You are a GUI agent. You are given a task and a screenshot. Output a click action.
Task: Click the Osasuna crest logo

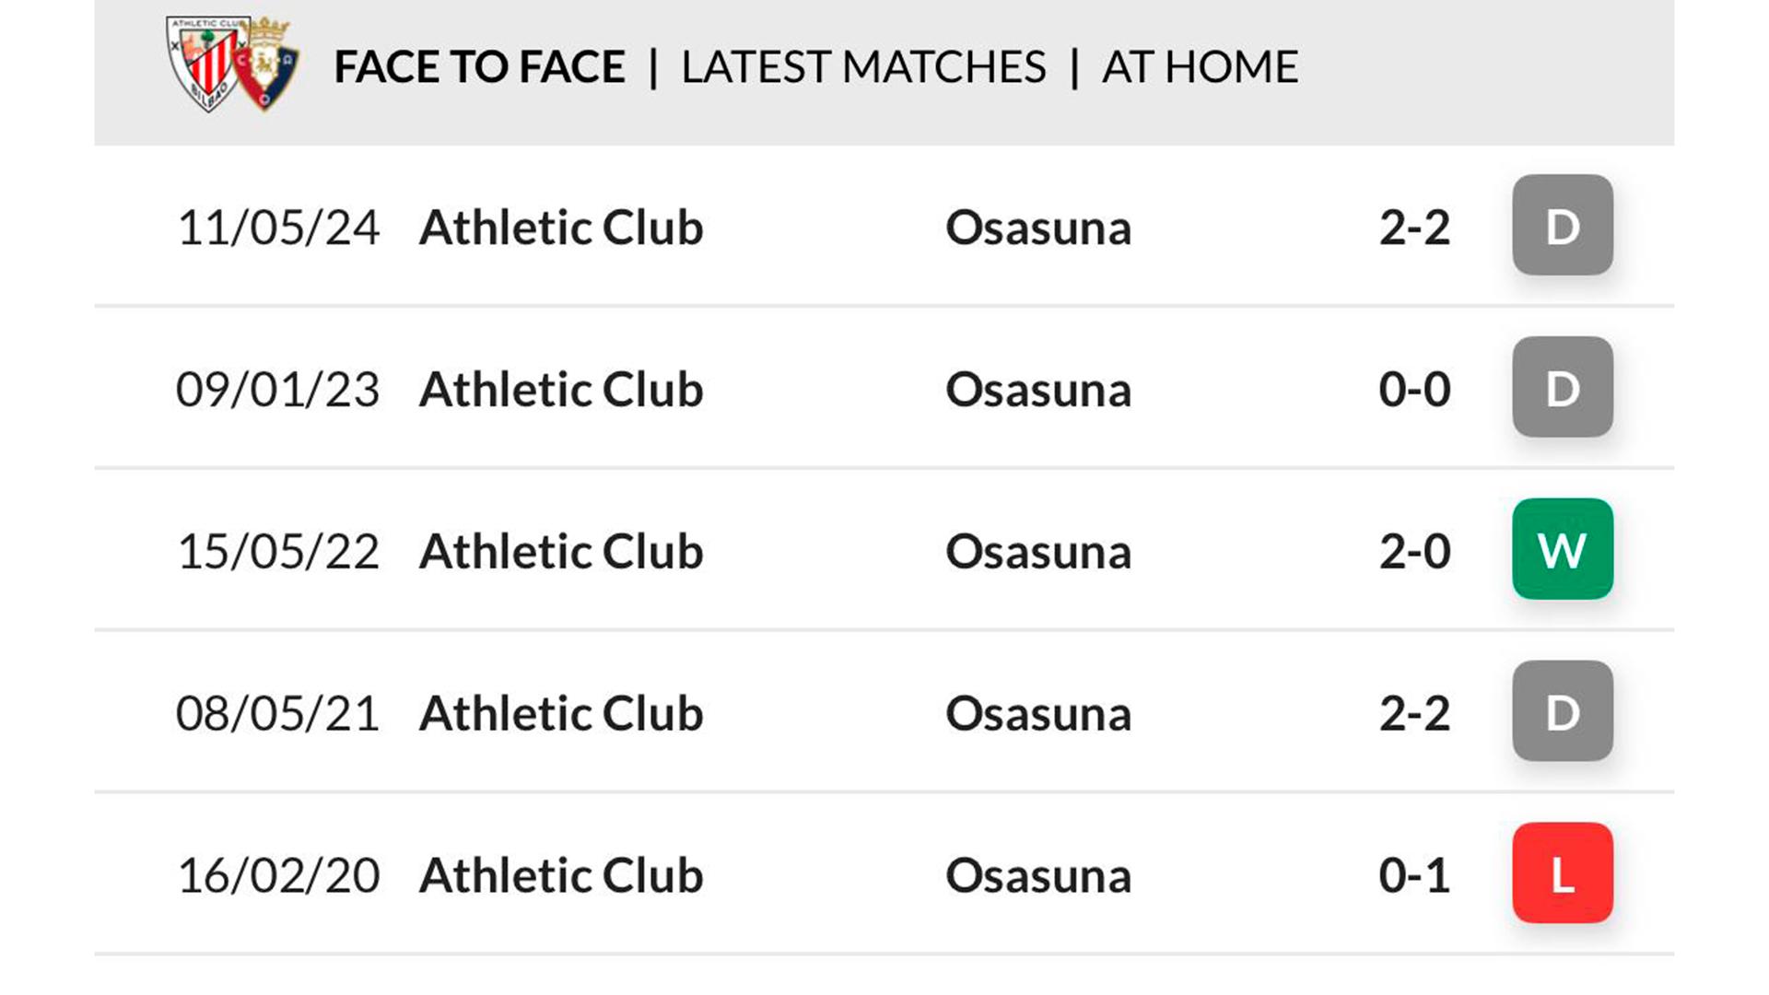point(267,64)
